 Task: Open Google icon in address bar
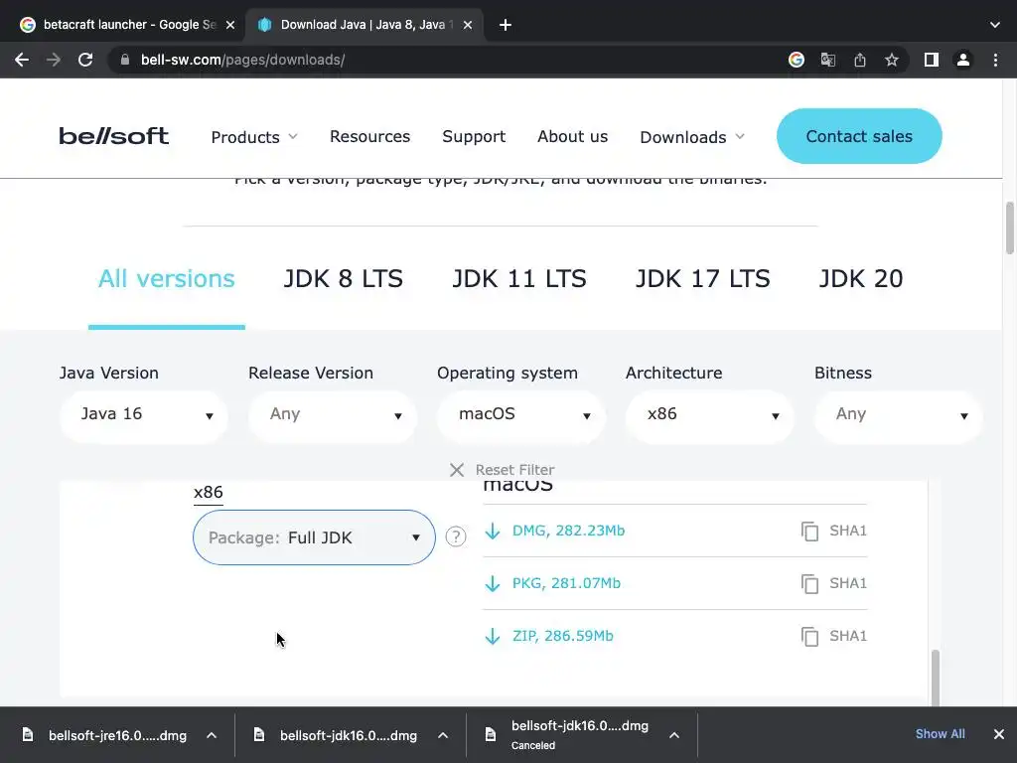(x=796, y=60)
